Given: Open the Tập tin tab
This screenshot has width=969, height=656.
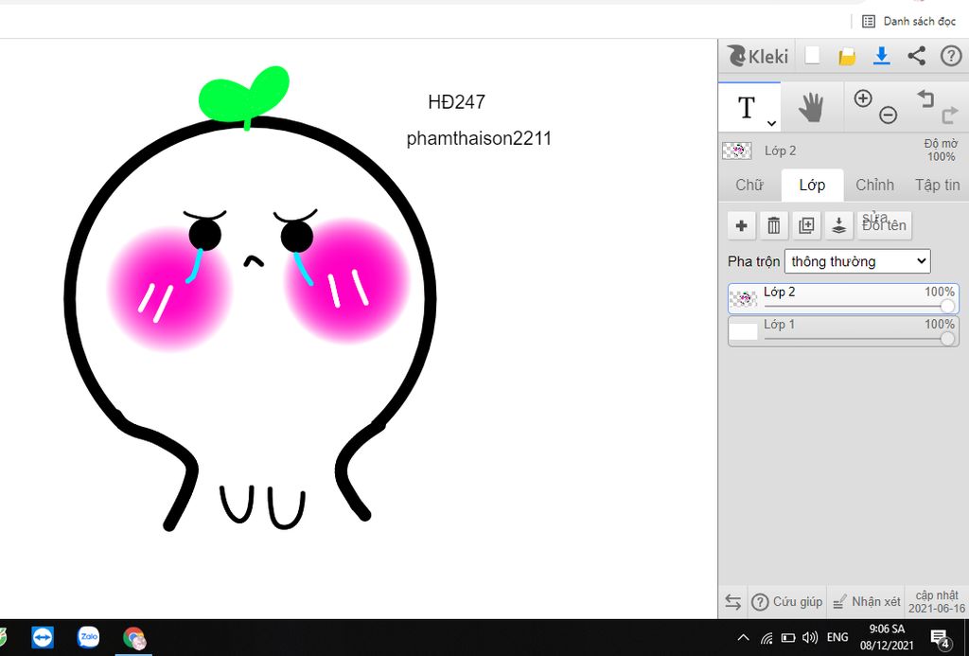Looking at the screenshot, I should (937, 185).
